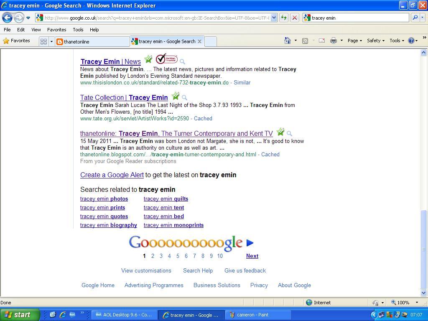This screenshot has width=428, height=321.
Task: Open a new blank tab
Action: [211, 41]
